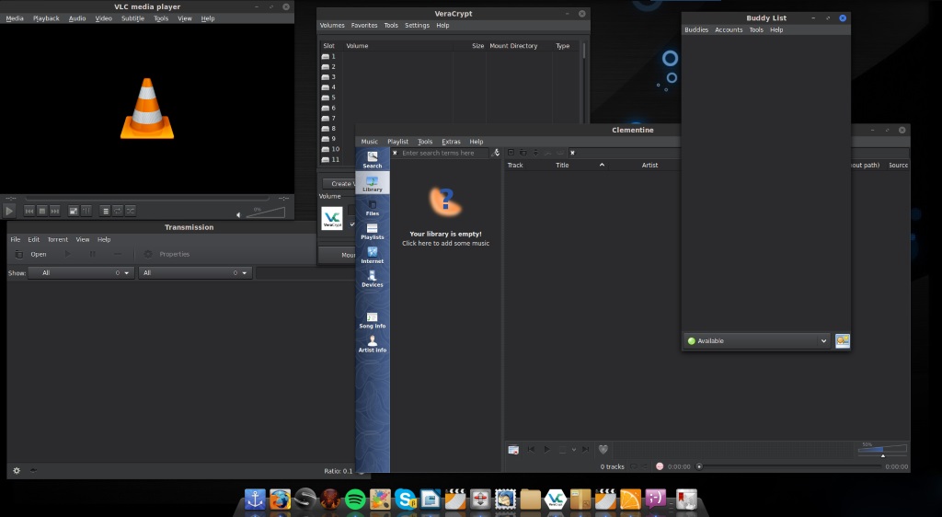Launch Spotify from the dock

pyautogui.click(x=355, y=499)
